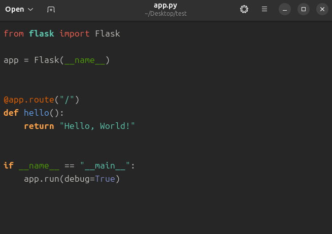This screenshot has height=234, width=332.
Task: Click the "Hello, World!" string
Action: pos(97,126)
